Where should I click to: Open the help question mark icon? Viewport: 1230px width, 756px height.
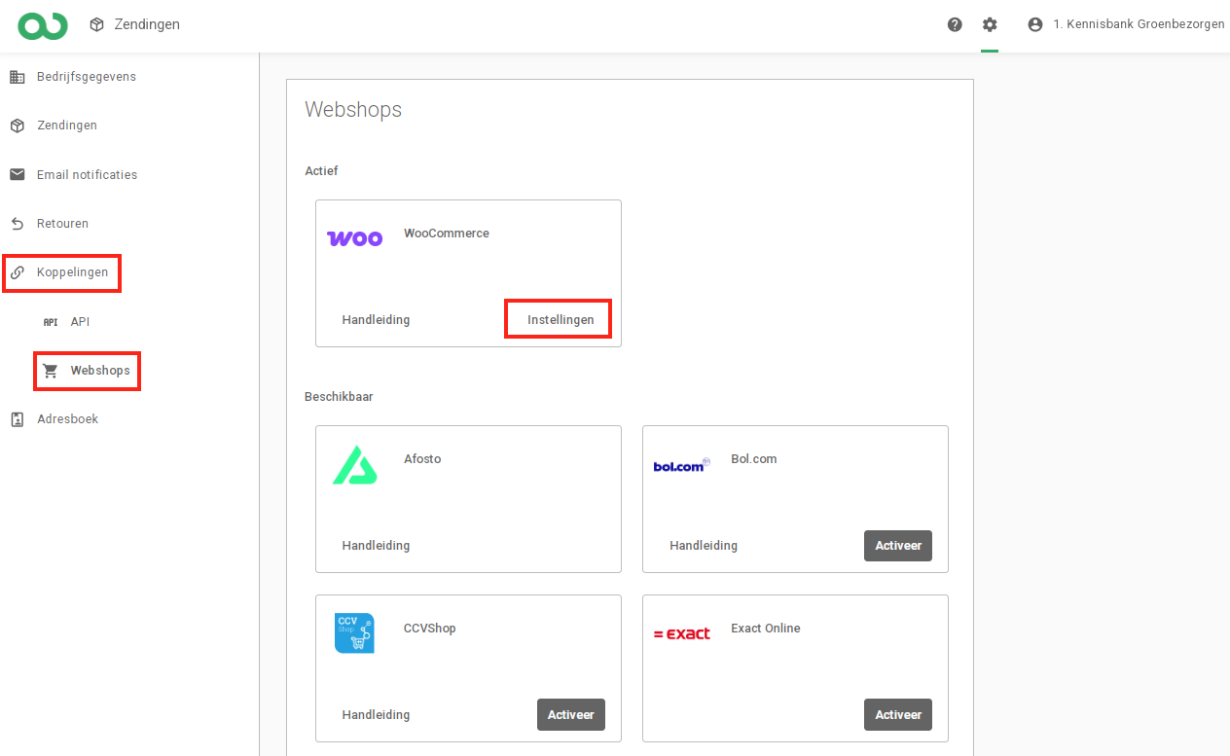(955, 24)
